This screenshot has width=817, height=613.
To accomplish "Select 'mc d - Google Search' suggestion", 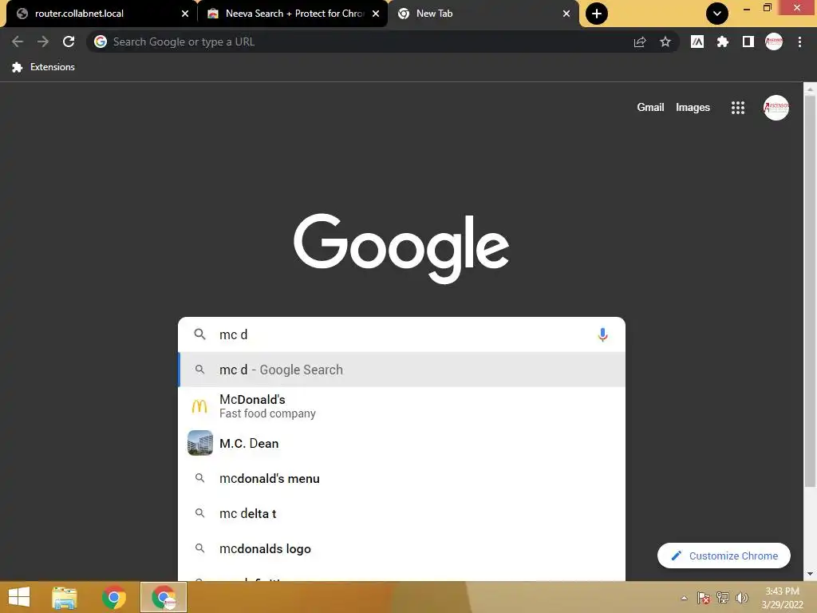I will tap(401, 370).
